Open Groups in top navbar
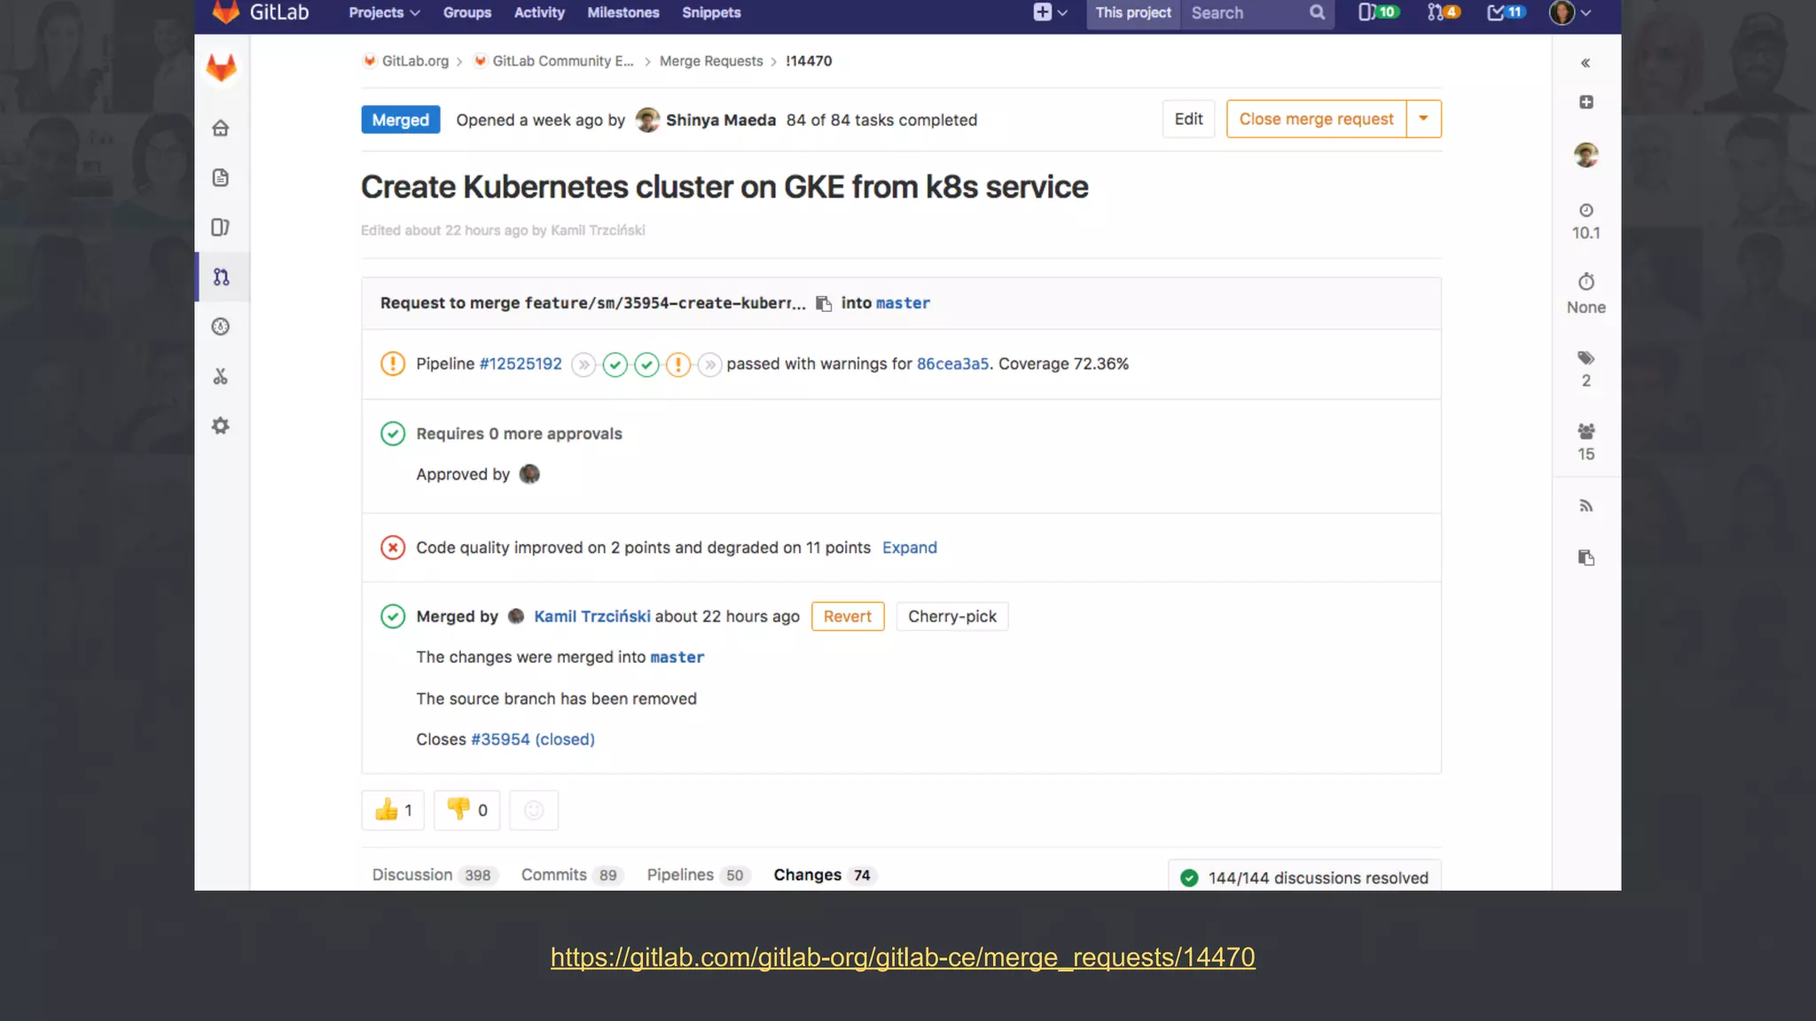 [467, 12]
